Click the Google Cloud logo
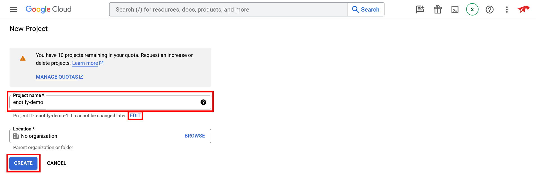The width and height of the screenshot is (536, 184). tap(48, 9)
